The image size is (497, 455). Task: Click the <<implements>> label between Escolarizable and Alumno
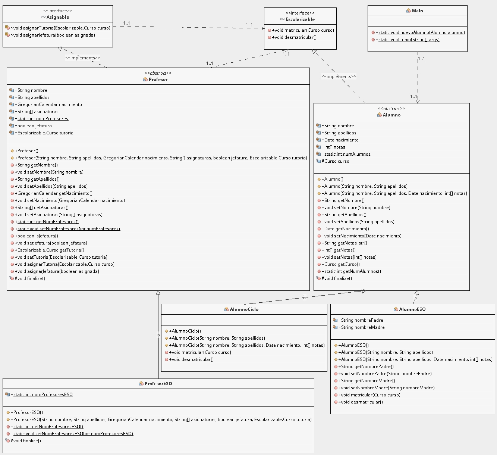339,77
